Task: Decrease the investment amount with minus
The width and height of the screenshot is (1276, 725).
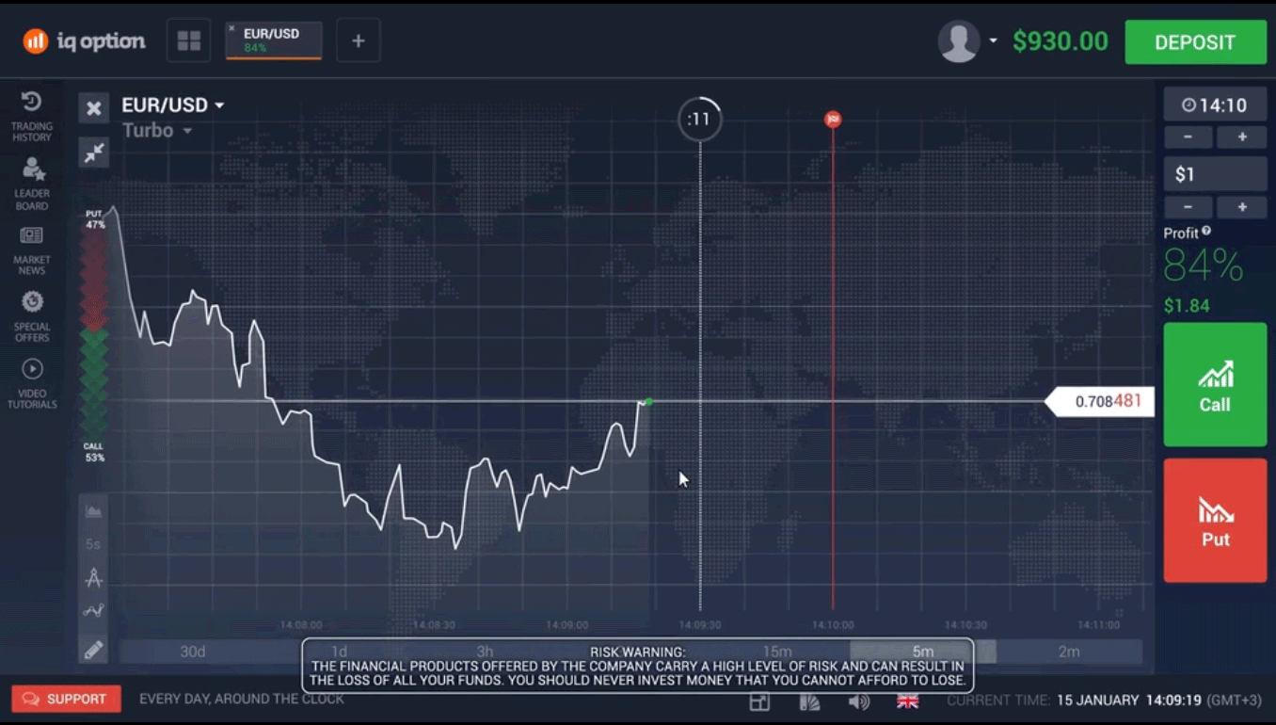Action: [1188, 207]
